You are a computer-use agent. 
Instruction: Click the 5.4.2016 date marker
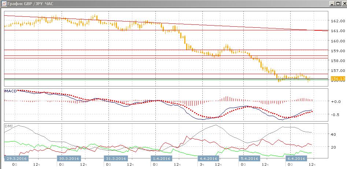pyautogui.click(x=250, y=158)
